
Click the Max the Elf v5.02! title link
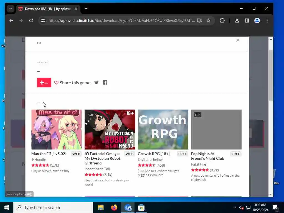point(49,154)
